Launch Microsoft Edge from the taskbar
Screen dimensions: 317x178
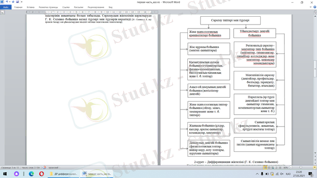pos(31,174)
